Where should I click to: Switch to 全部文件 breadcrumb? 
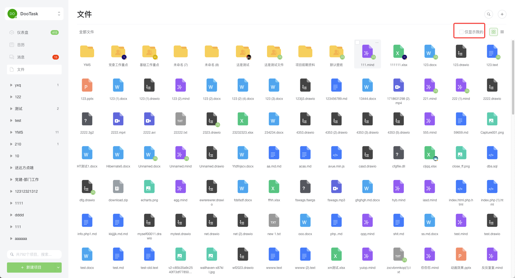pos(86,32)
